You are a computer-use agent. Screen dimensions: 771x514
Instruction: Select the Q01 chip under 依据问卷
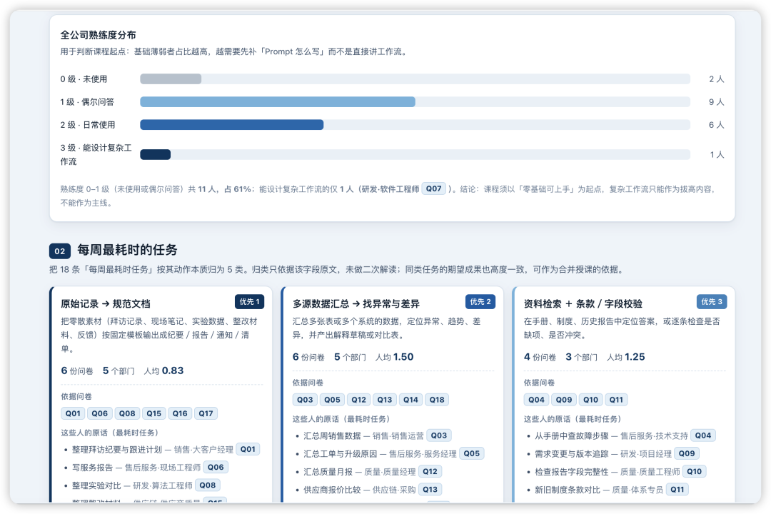[x=73, y=413]
